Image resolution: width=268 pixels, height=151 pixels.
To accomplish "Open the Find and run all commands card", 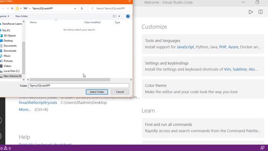I will coord(203,128).
